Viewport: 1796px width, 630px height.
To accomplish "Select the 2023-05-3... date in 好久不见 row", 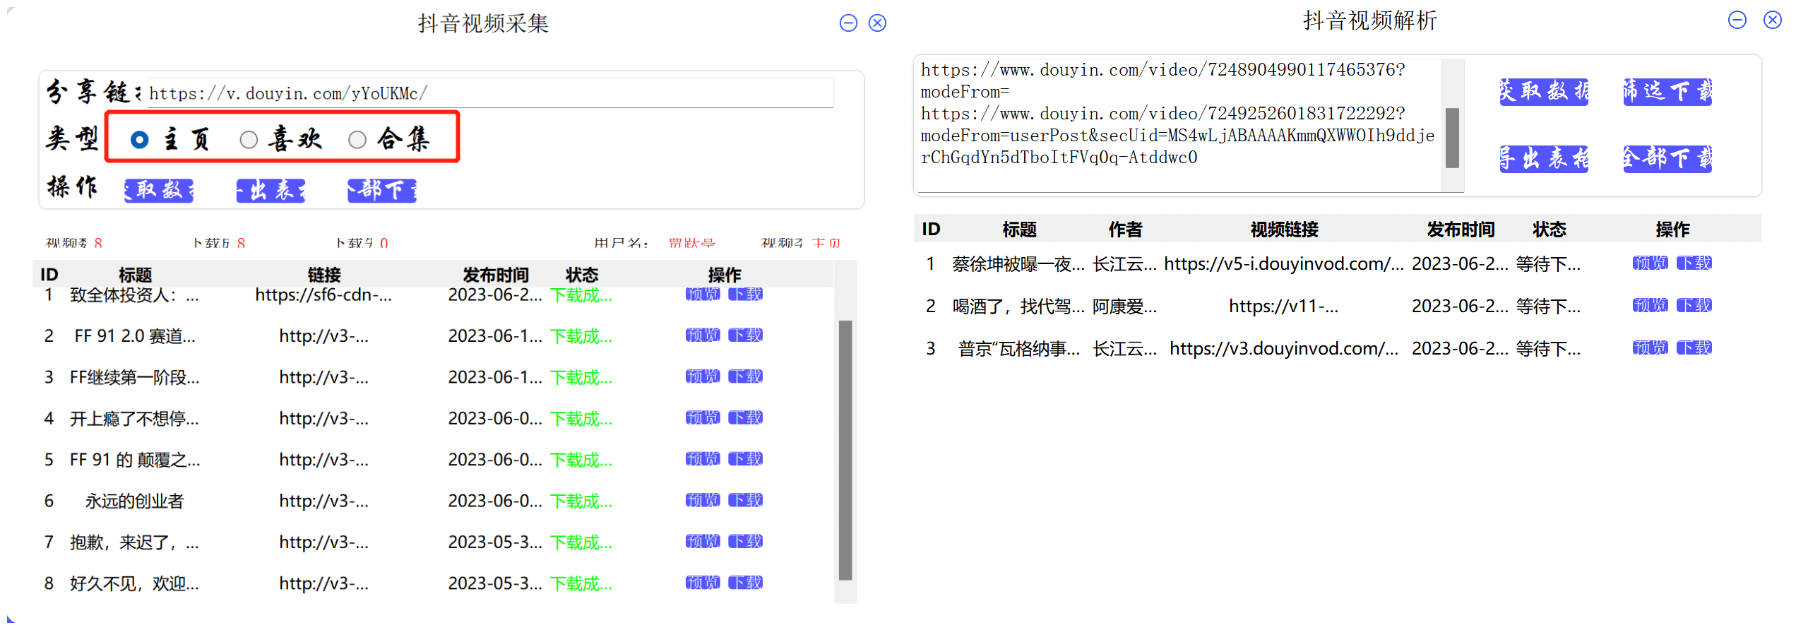I will (494, 583).
